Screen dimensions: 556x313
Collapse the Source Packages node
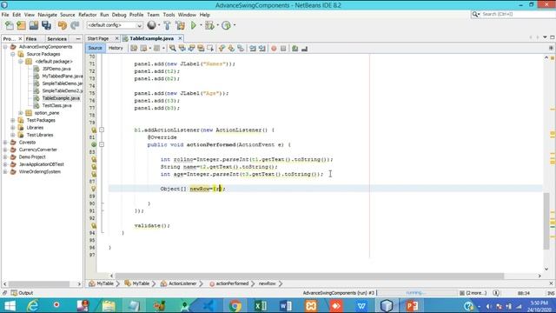click(x=13, y=54)
